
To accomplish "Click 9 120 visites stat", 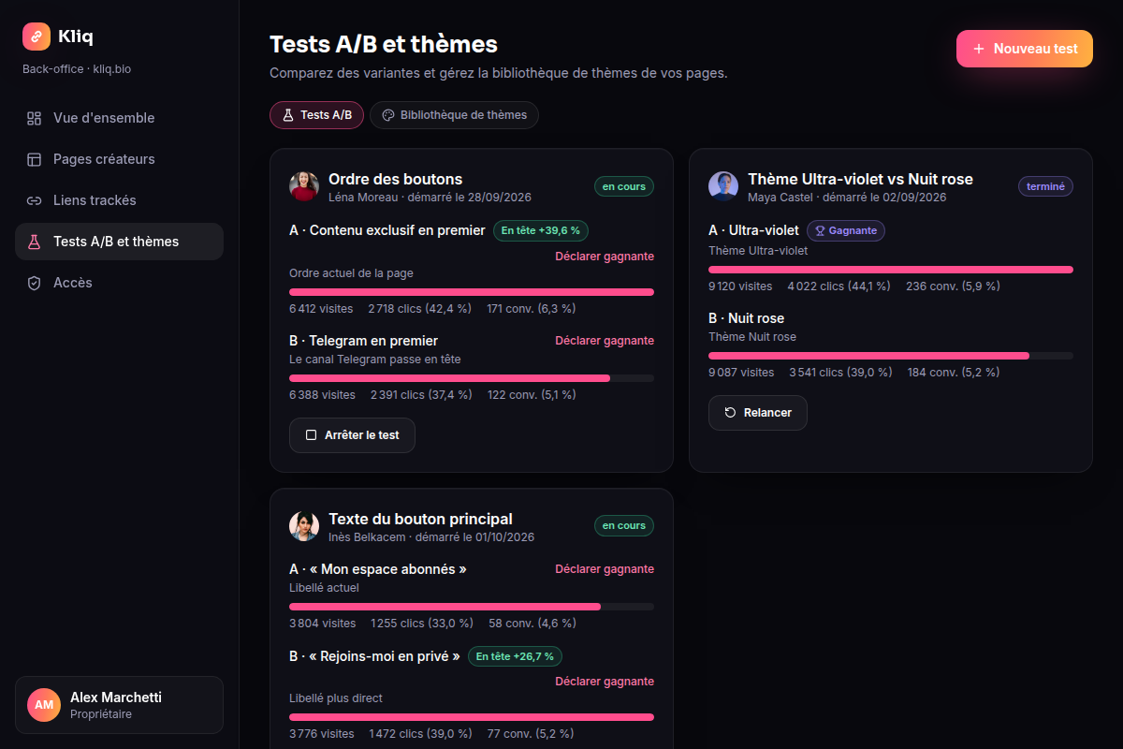I will 740,286.
